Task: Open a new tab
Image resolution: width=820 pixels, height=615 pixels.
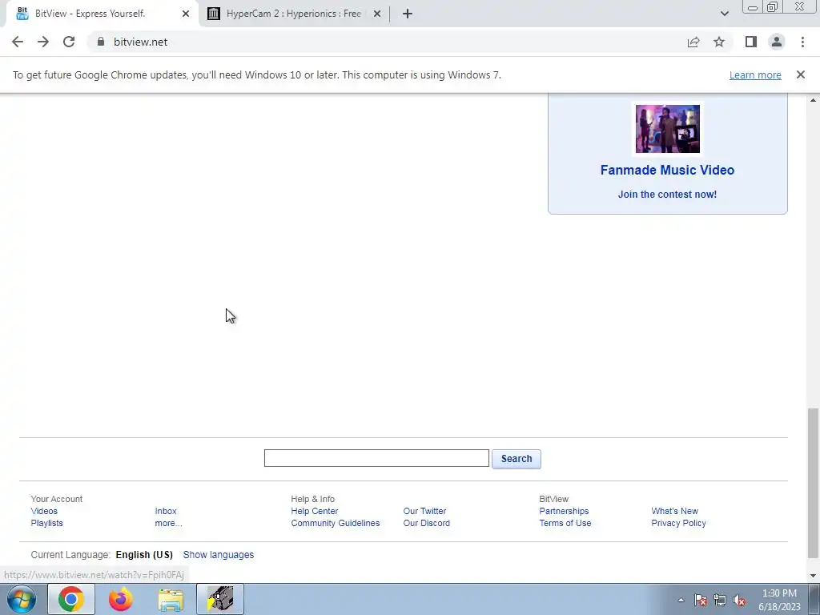Action: point(408,14)
